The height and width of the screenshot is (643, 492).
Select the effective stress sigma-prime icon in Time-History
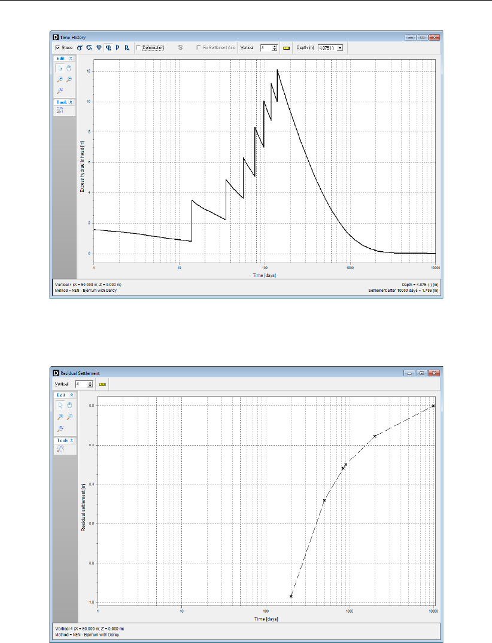pos(80,48)
